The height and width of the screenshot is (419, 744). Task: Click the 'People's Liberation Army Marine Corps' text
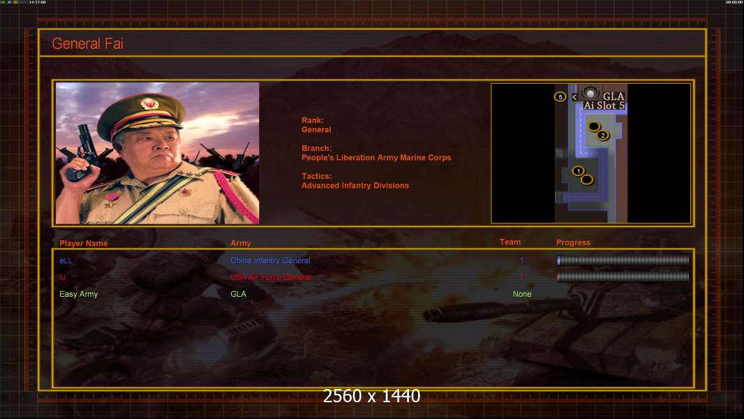click(x=376, y=158)
